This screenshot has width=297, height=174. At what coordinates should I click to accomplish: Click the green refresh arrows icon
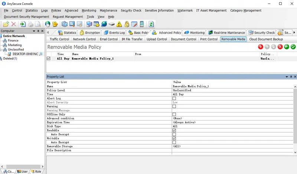click(x=151, y=24)
